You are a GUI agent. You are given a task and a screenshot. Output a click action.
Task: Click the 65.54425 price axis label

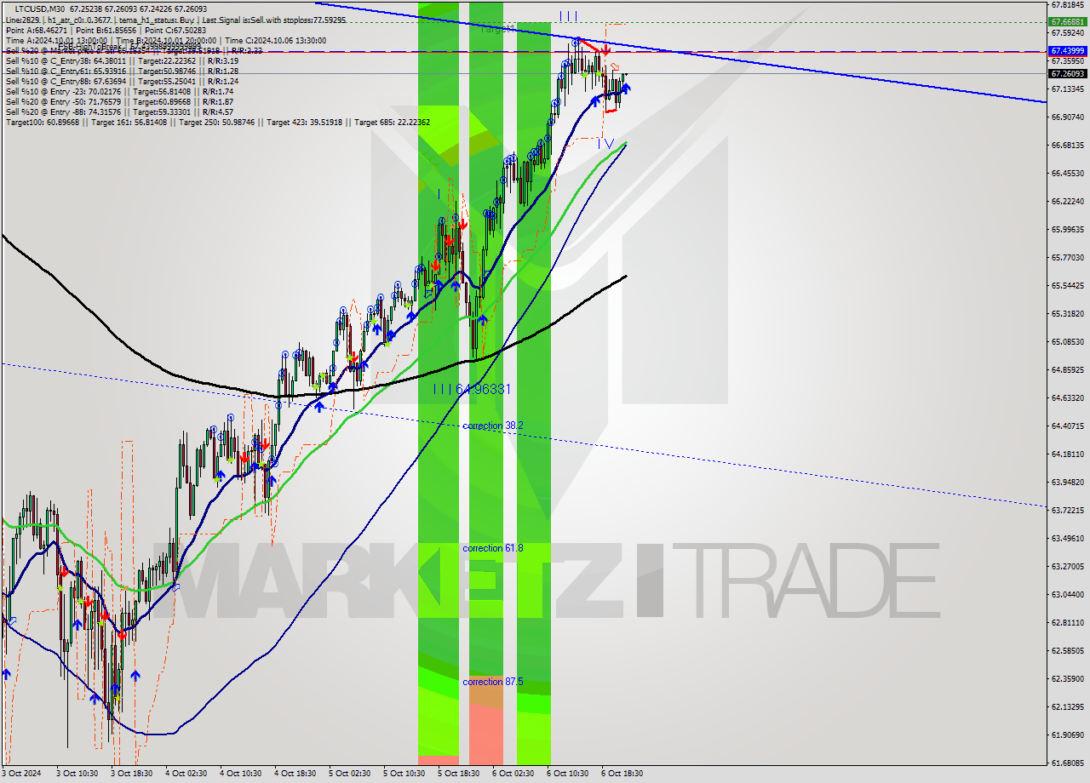coord(1067,285)
